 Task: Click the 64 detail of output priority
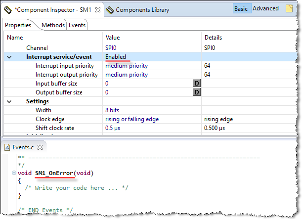coord(207,75)
